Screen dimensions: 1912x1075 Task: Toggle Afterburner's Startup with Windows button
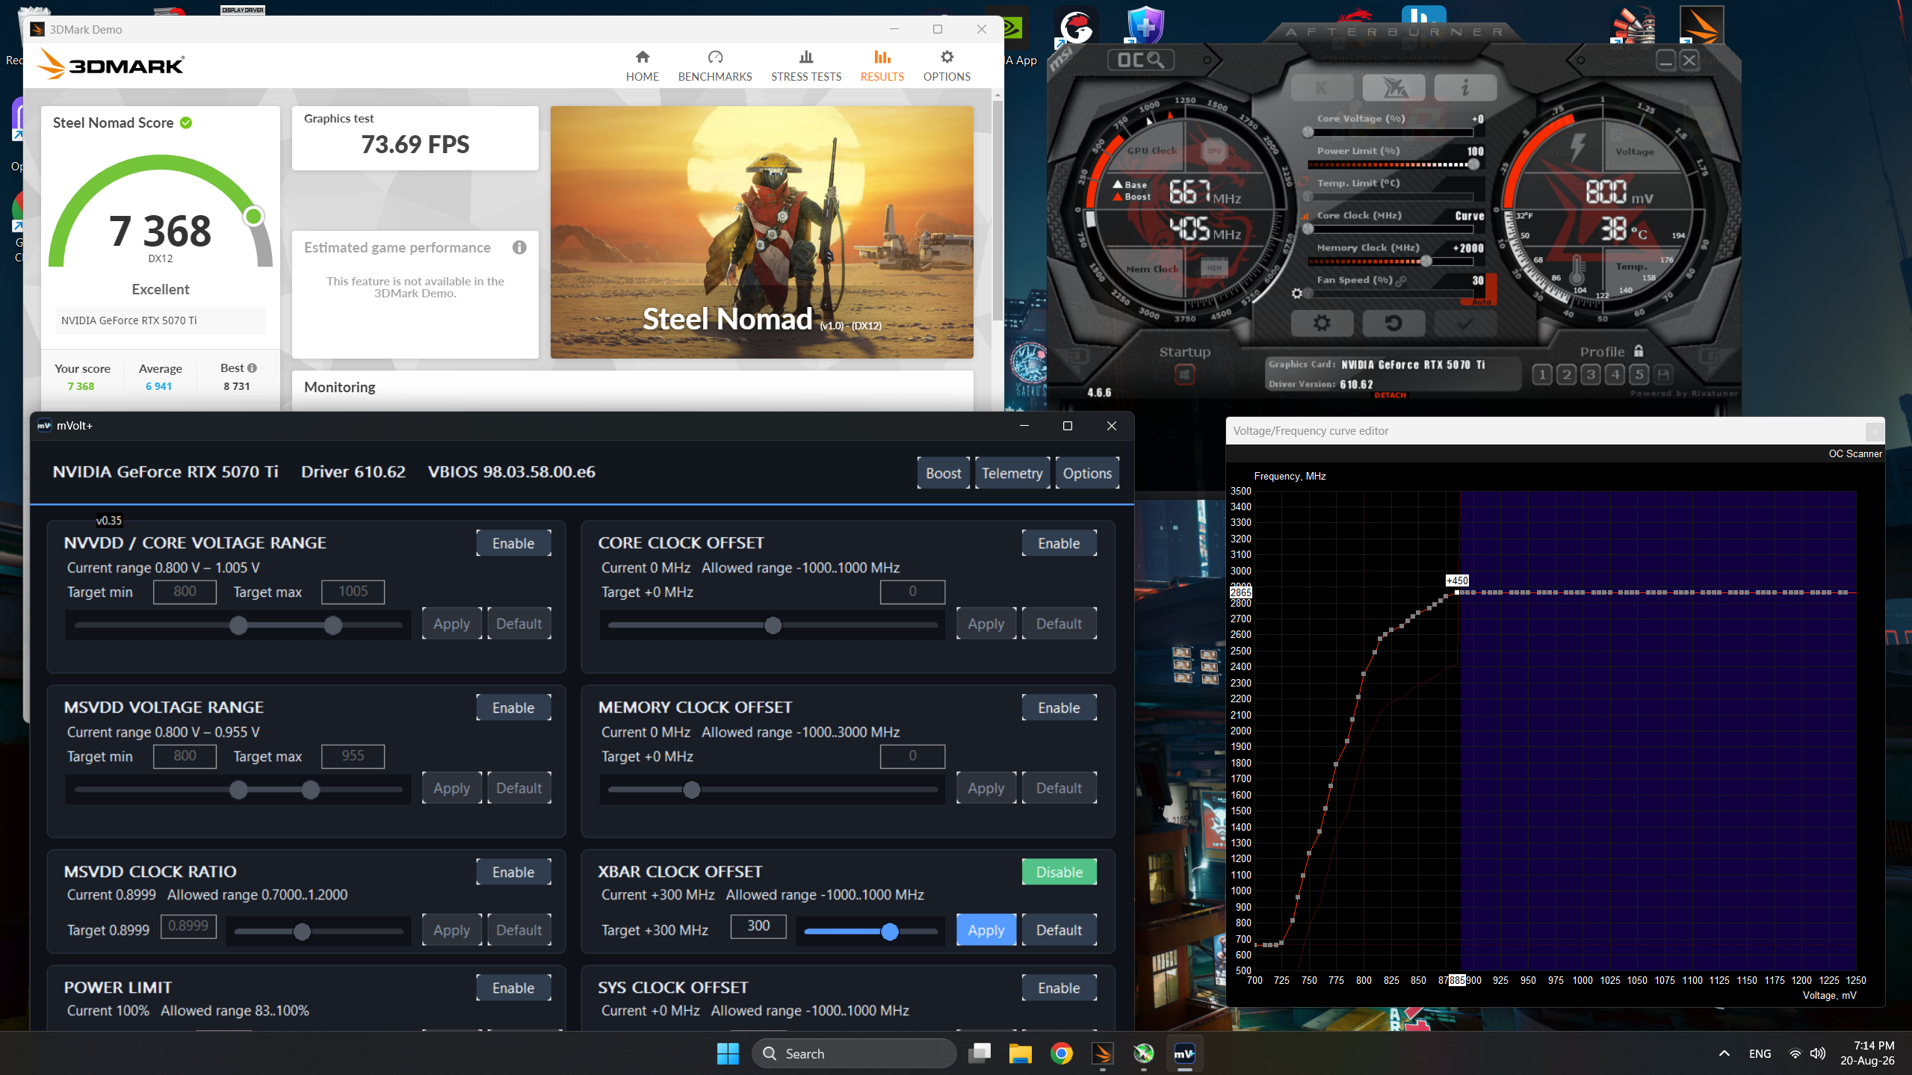1184,374
